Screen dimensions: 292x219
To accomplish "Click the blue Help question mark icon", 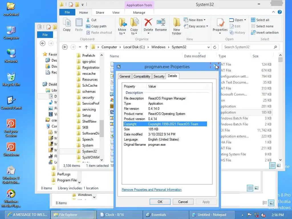I will coord(279,12).
